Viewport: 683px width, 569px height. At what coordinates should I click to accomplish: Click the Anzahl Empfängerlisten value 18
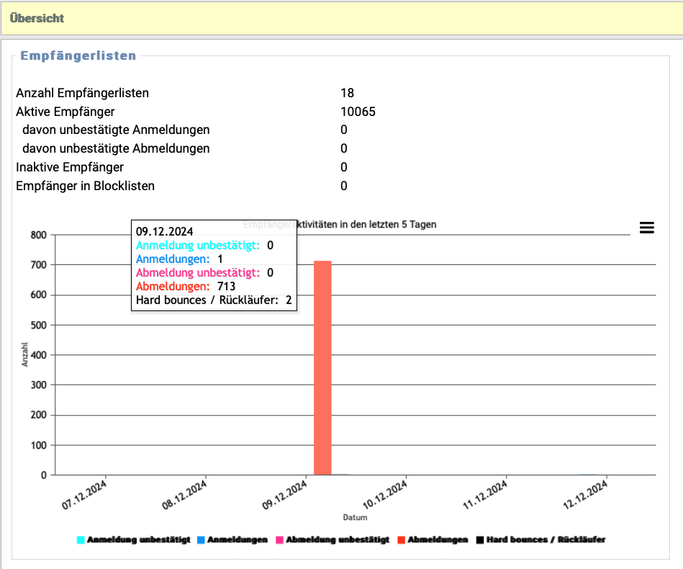347,93
